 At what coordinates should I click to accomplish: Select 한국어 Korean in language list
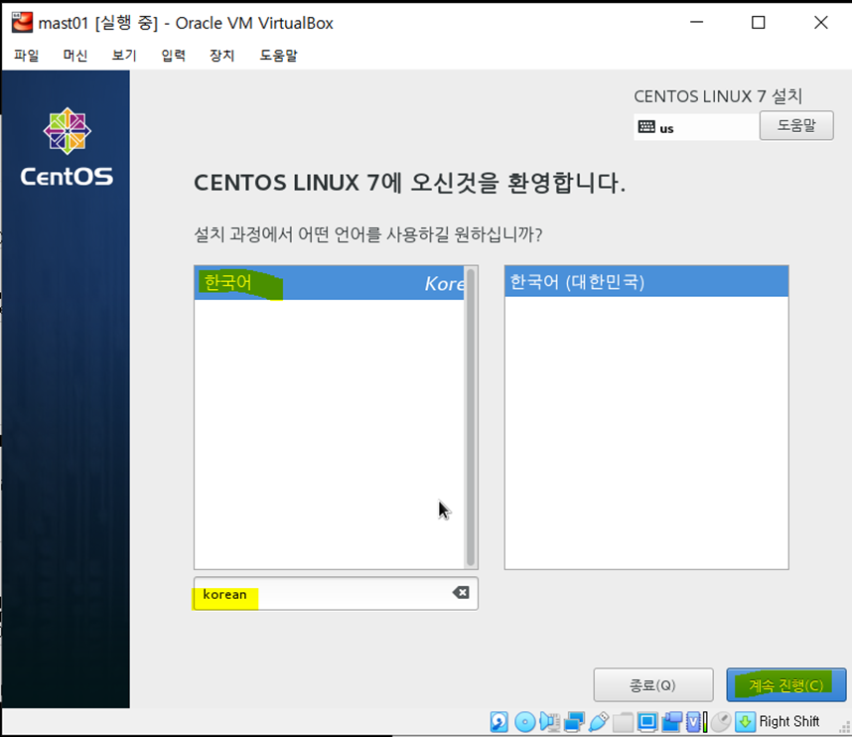tap(330, 283)
